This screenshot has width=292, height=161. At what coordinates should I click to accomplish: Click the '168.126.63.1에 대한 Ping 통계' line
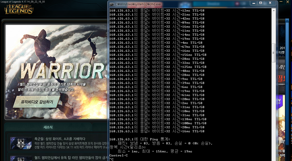140,139
